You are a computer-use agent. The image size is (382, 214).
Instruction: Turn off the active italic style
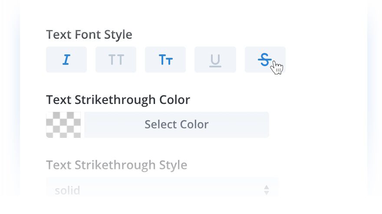[x=66, y=60]
